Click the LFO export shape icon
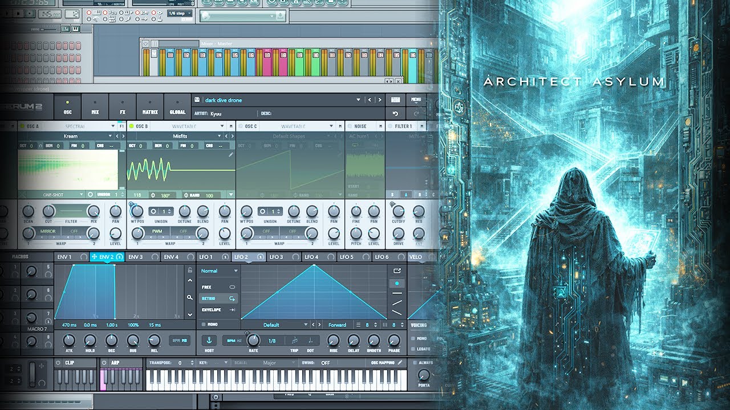 pyautogui.click(x=398, y=271)
